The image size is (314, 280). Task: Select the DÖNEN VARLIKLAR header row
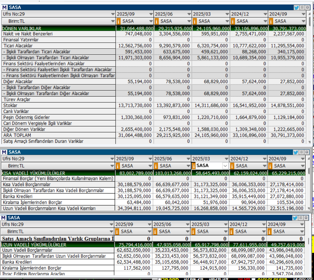tap(58, 28)
